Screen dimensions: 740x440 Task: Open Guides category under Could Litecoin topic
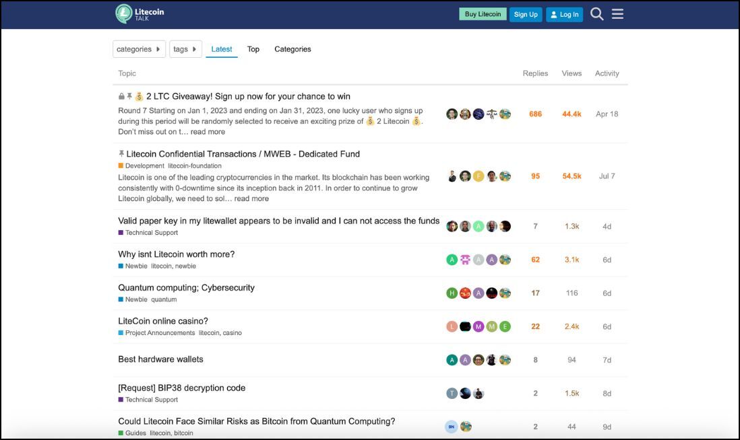point(132,433)
